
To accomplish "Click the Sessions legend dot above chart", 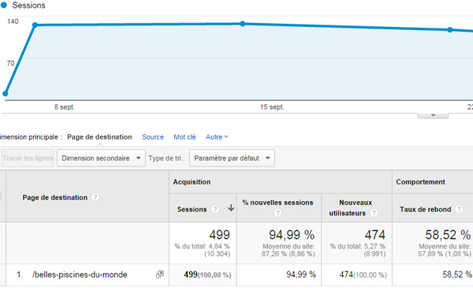I will click(x=4, y=5).
